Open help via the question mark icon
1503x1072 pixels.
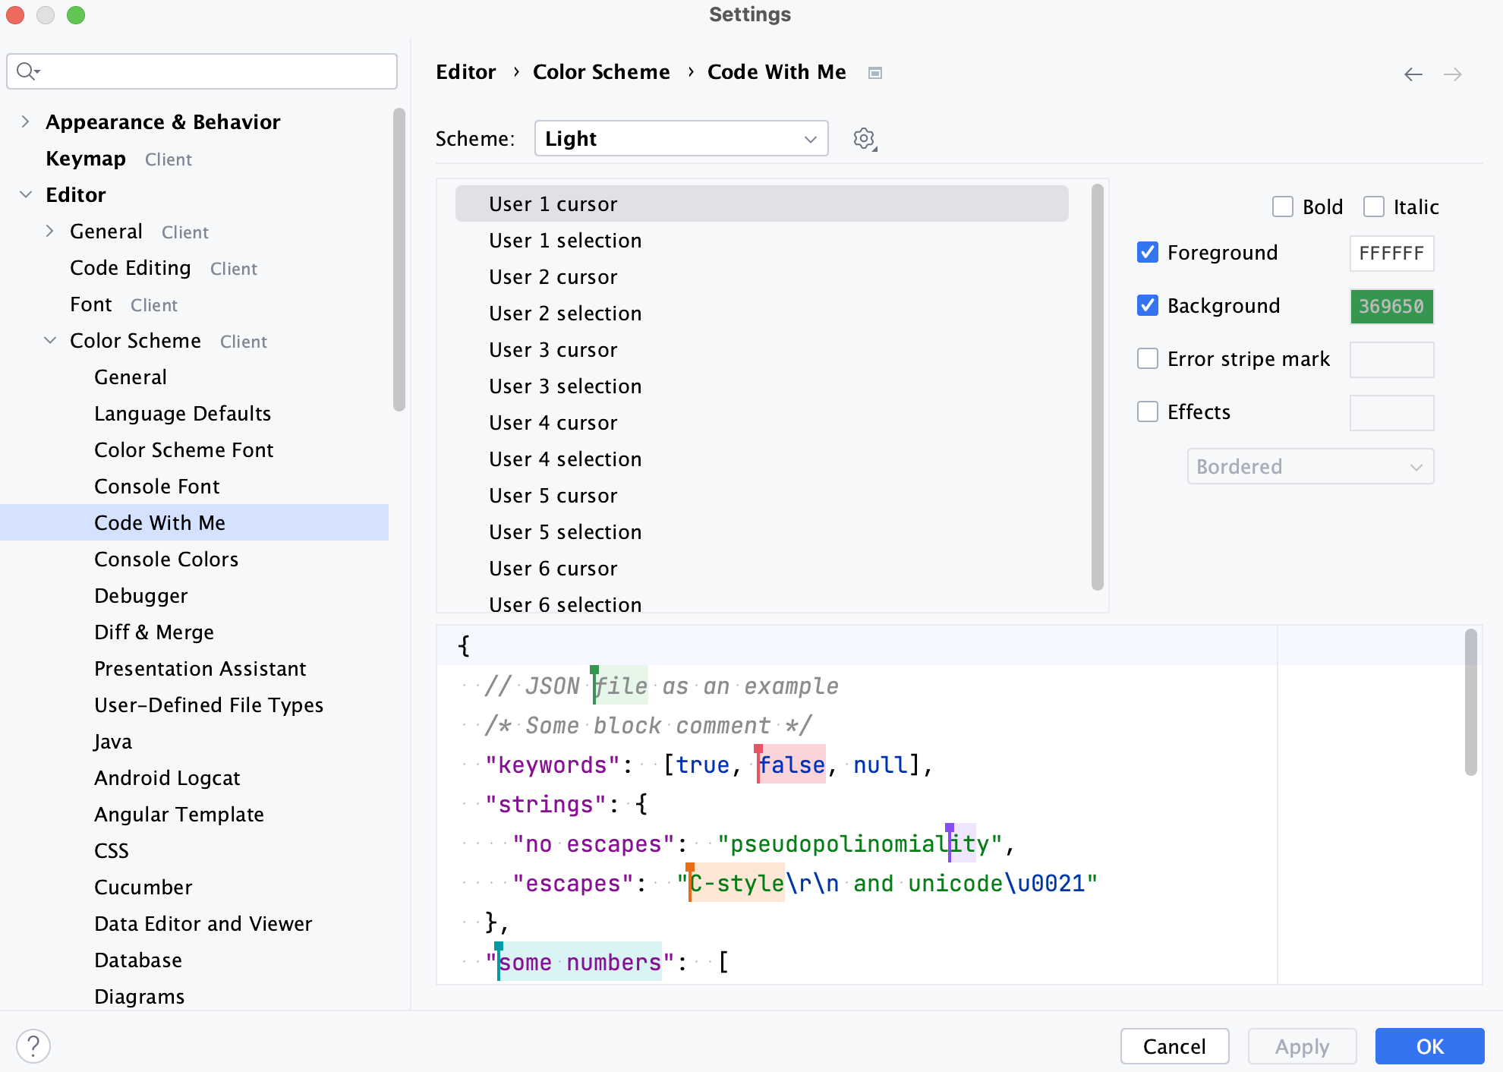point(33,1045)
